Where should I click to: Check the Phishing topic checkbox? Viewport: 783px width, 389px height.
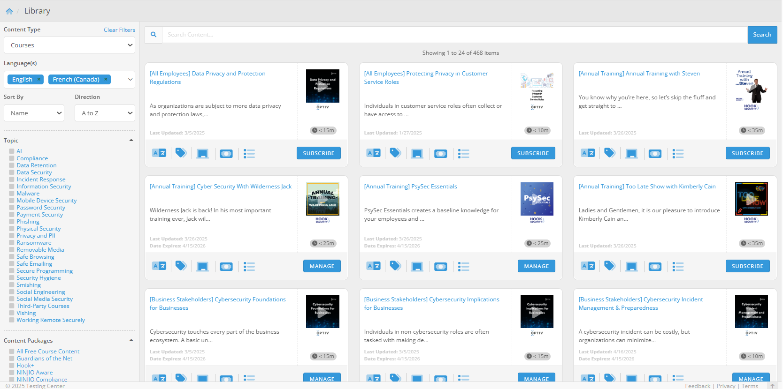pos(11,222)
